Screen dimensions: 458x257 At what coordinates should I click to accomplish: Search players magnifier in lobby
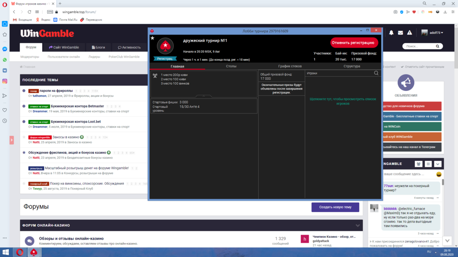(x=376, y=73)
